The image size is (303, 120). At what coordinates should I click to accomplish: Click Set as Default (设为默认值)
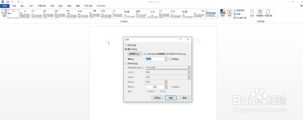coord(240,18)
